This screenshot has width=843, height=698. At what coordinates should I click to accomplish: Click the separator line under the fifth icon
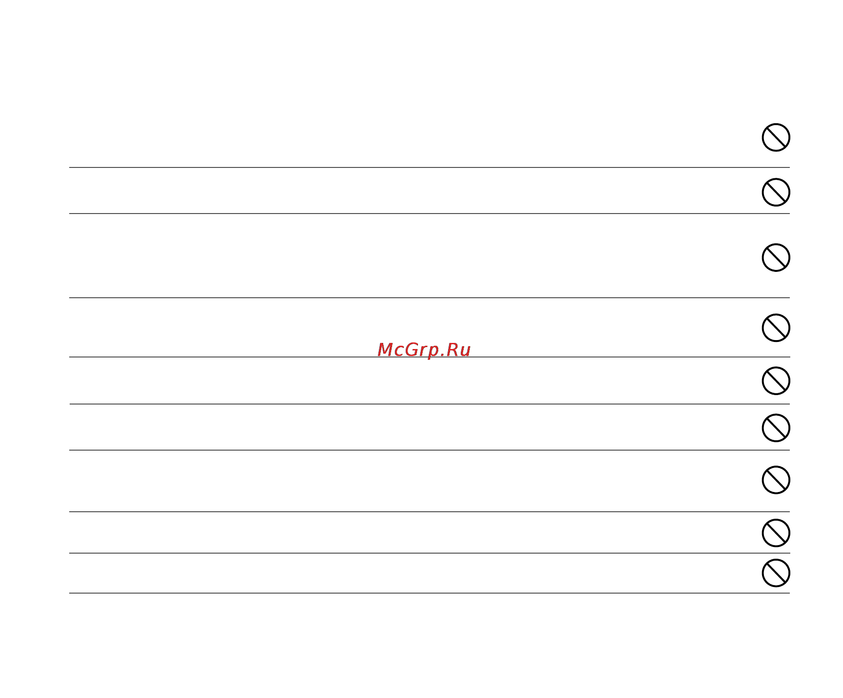pyautogui.click(x=429, y=404)
